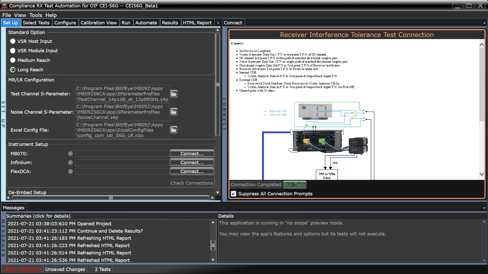
Task: Click the scroll-down arrow in the Connect instructions panel
Action: tap(482, 174)
